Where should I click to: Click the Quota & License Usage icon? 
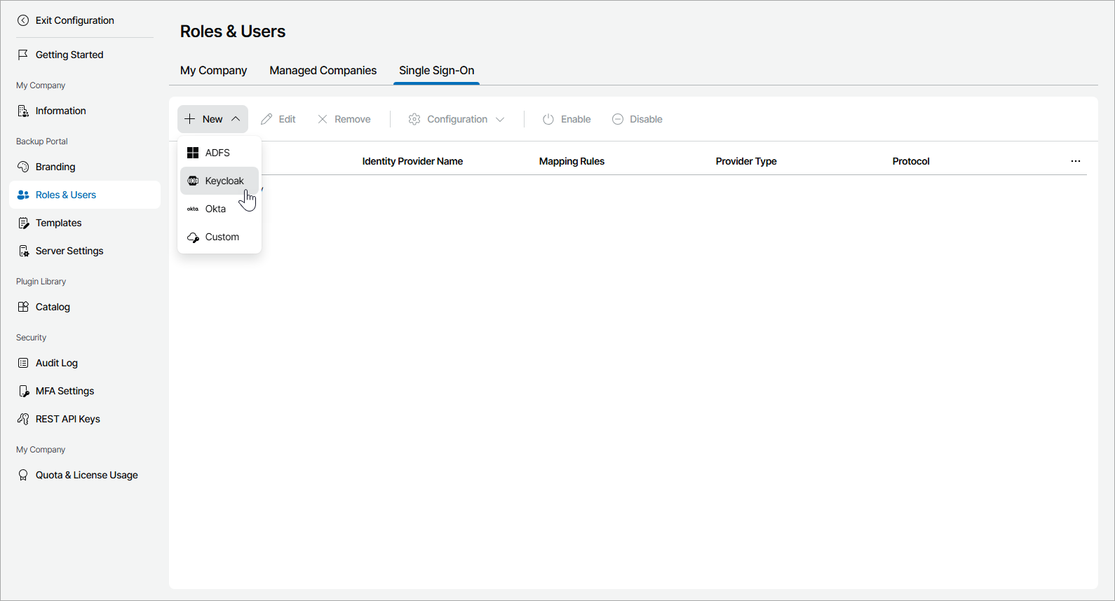pos(23,475)
